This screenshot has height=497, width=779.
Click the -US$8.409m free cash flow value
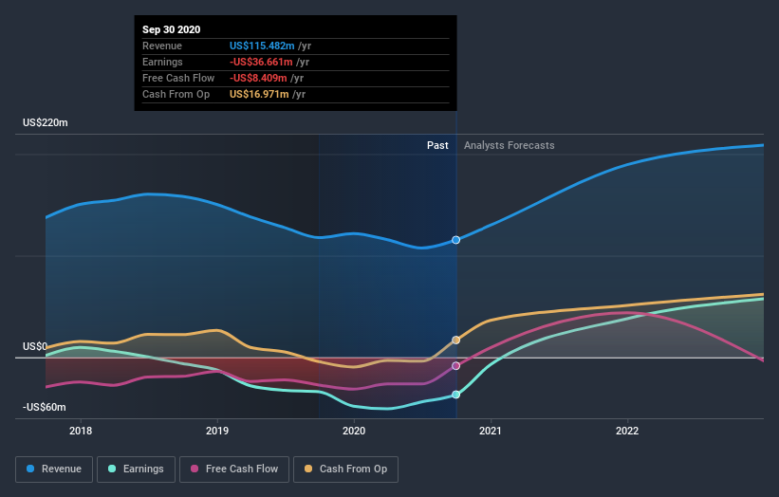(258, 78)
